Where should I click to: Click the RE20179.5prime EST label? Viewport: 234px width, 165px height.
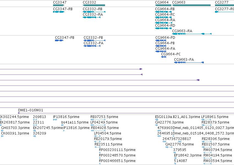point(108,139)
